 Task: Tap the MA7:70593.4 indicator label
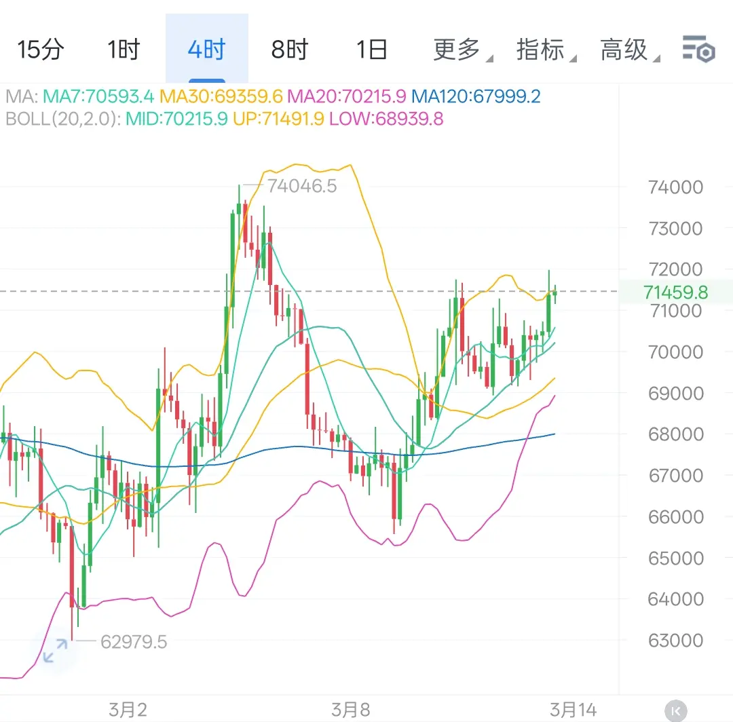(x=98, y=97)
